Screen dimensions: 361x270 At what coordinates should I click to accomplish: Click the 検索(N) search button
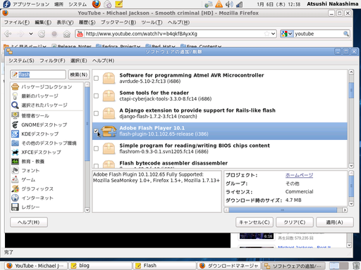coord(79,75)
